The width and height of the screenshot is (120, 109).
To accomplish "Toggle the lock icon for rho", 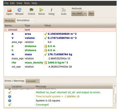I will click(46, 63).
